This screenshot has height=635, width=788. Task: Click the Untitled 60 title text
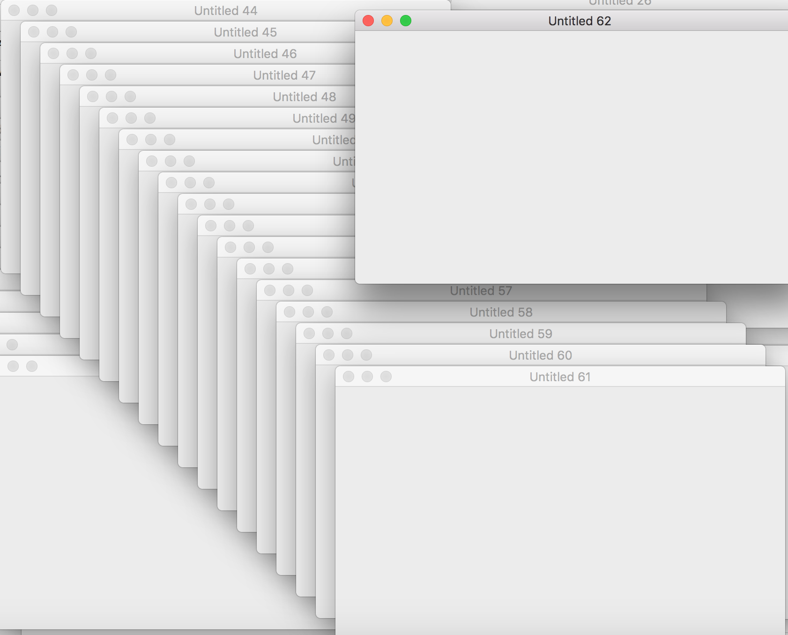click(x=540, y=355)
